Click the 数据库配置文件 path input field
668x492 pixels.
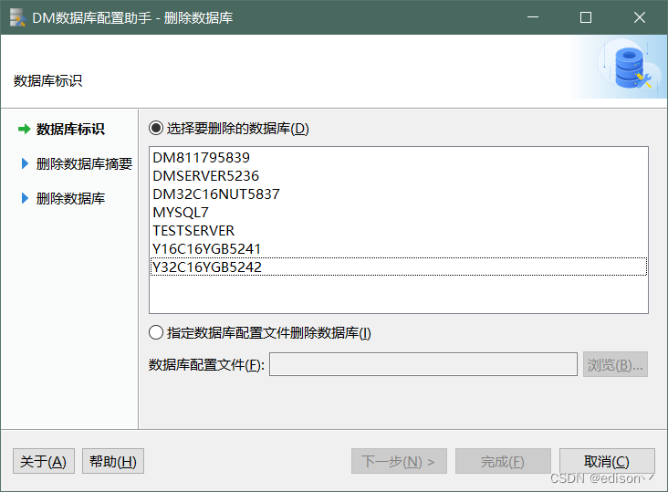click(x=423, y=364)
